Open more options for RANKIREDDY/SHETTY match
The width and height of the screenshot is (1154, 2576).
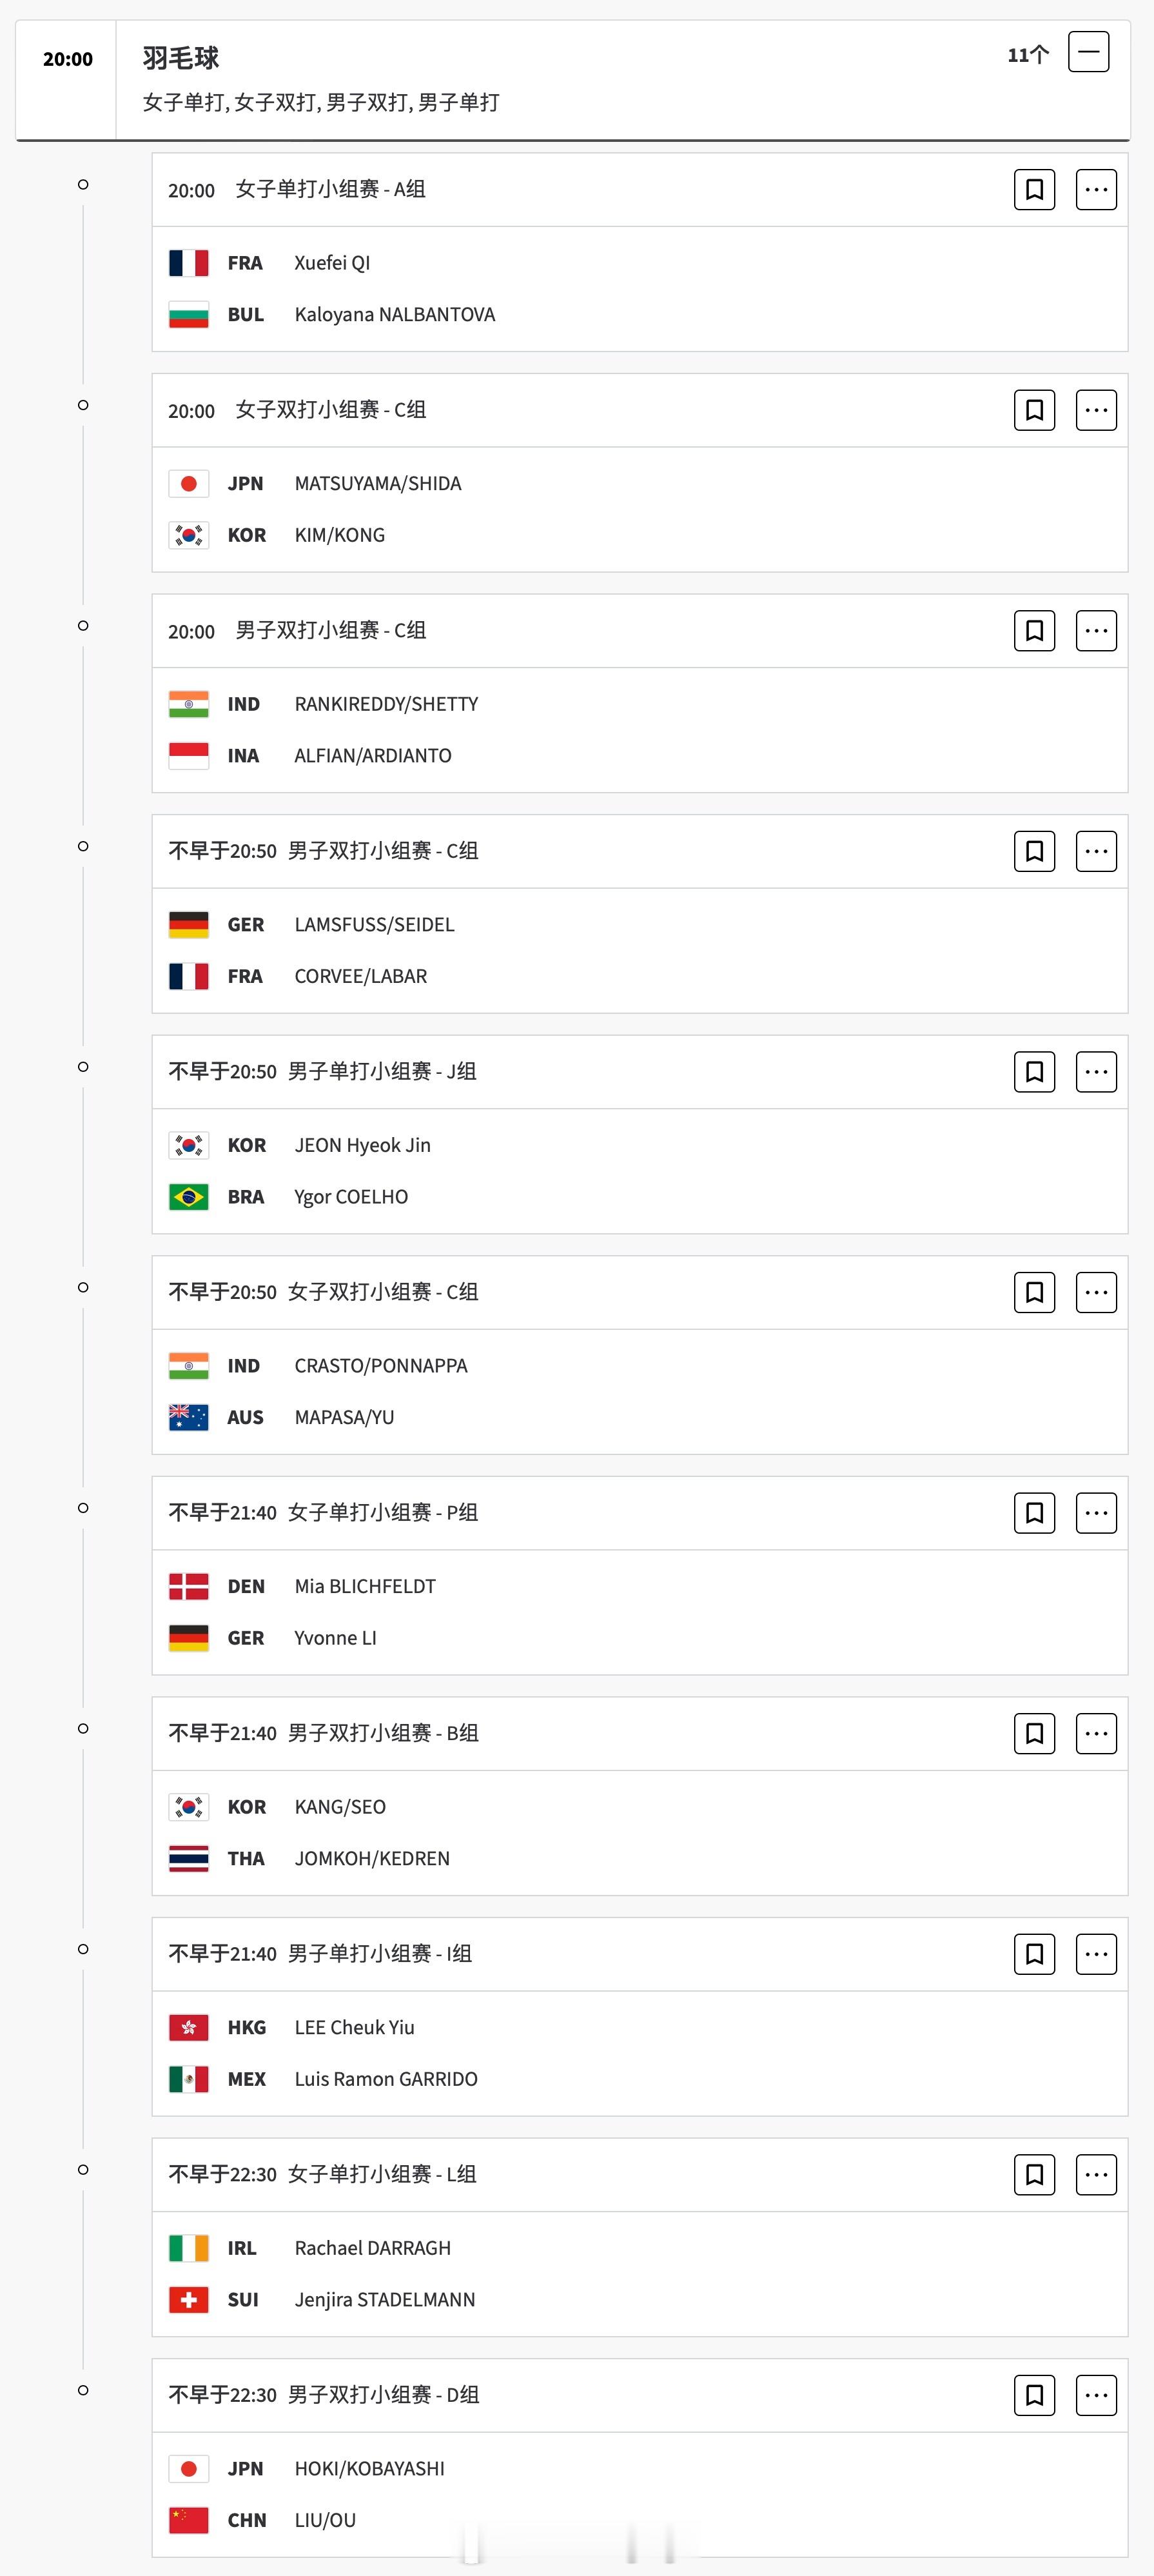[1096, 631]
